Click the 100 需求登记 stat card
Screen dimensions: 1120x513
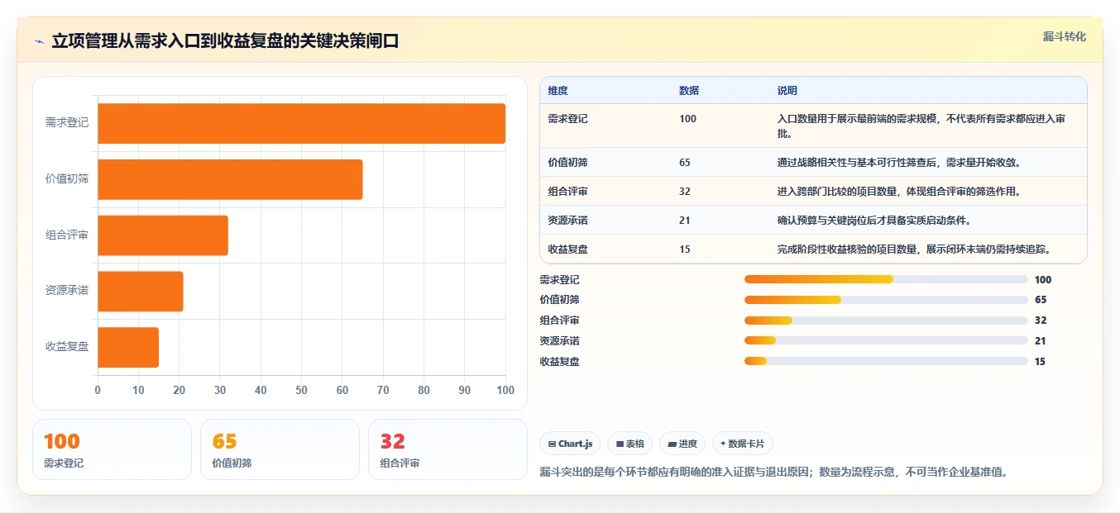(x=112, y=449)
